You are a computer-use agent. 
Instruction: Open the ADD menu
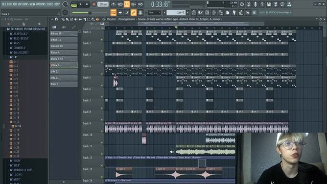tap(15, 4)
